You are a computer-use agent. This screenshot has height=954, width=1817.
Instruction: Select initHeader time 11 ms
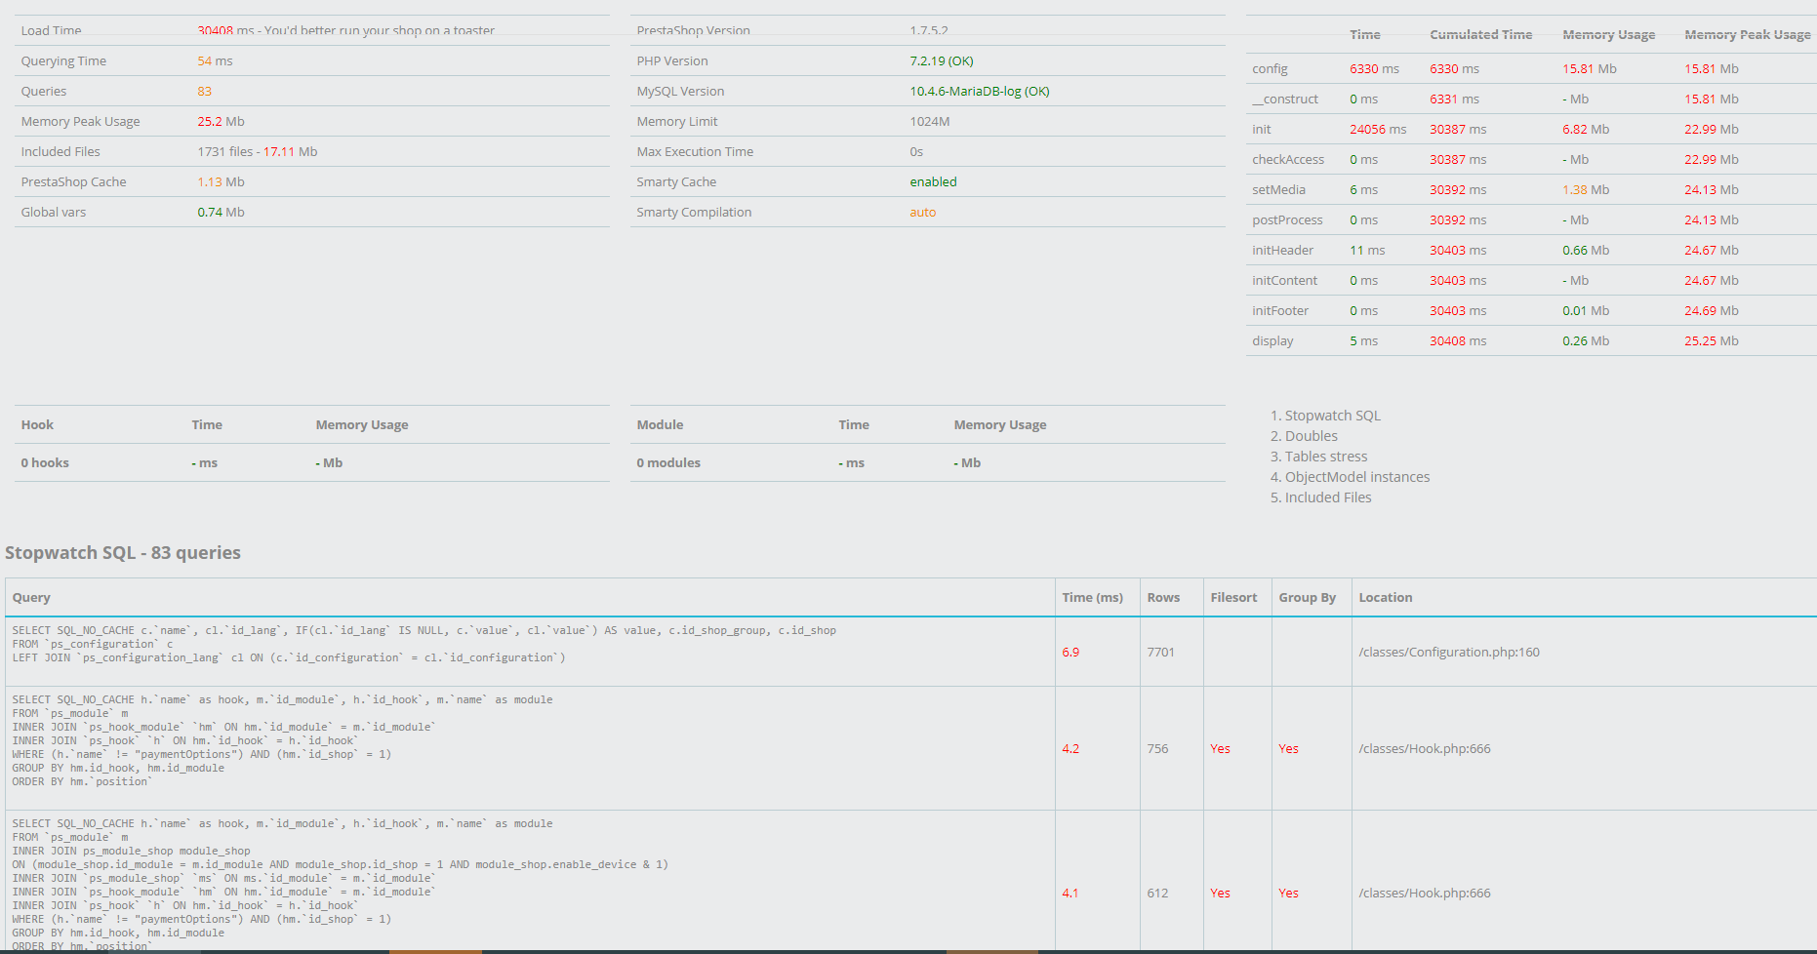(x=1367, y=250)
